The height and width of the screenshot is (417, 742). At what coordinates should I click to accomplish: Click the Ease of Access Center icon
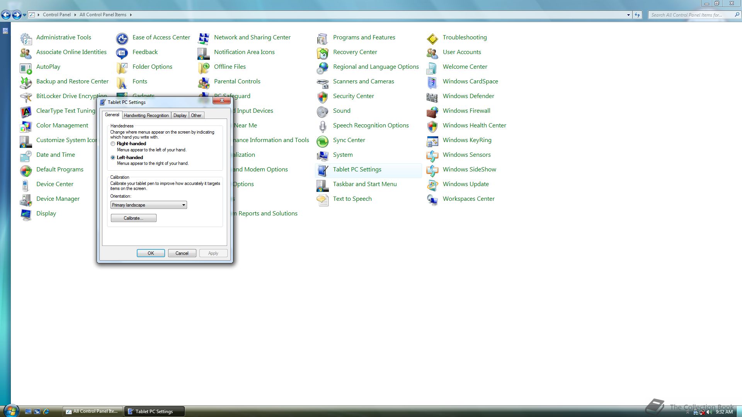[122, 38]
